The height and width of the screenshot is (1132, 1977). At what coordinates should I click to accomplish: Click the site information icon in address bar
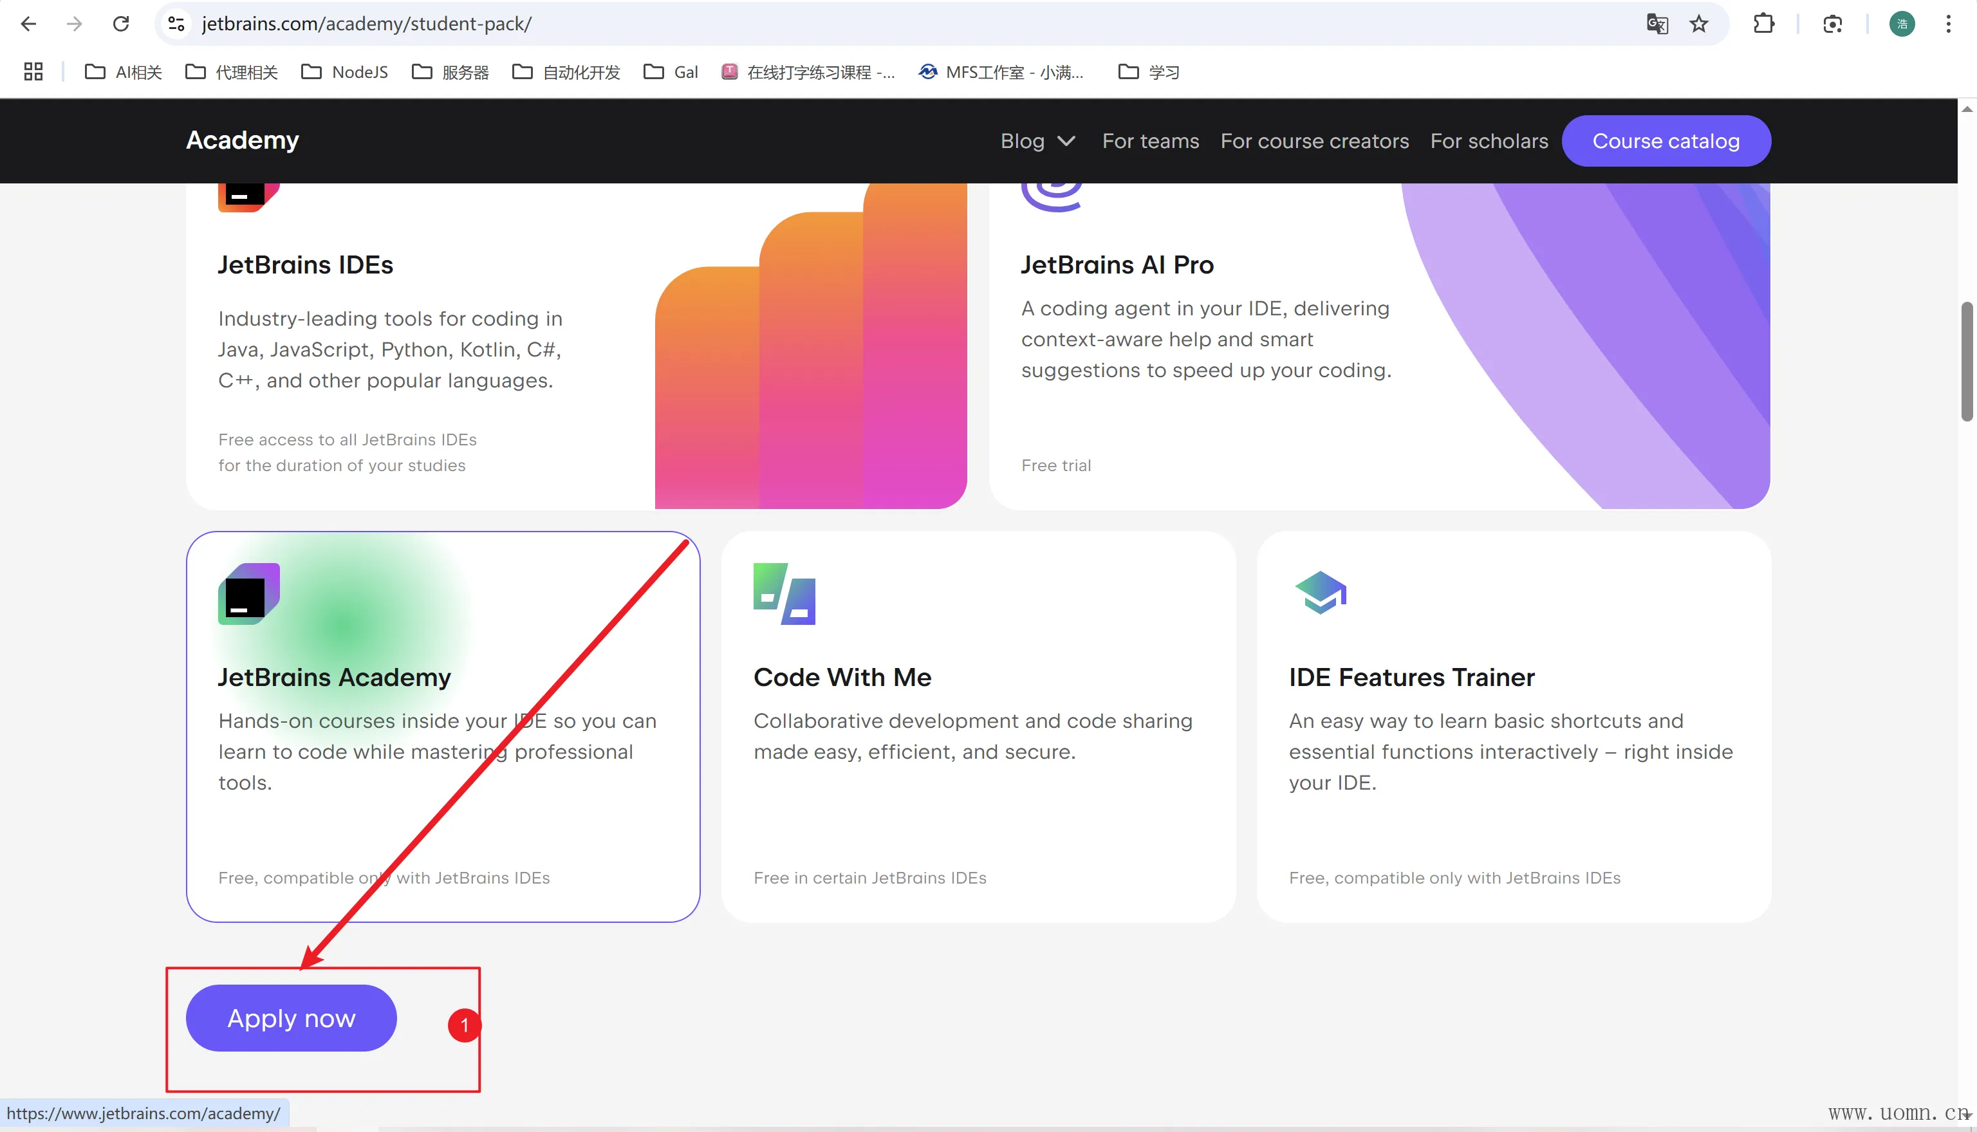coord(176,24)
